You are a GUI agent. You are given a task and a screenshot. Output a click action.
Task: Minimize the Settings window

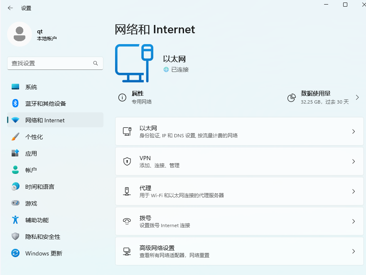(x=326, y=5)
